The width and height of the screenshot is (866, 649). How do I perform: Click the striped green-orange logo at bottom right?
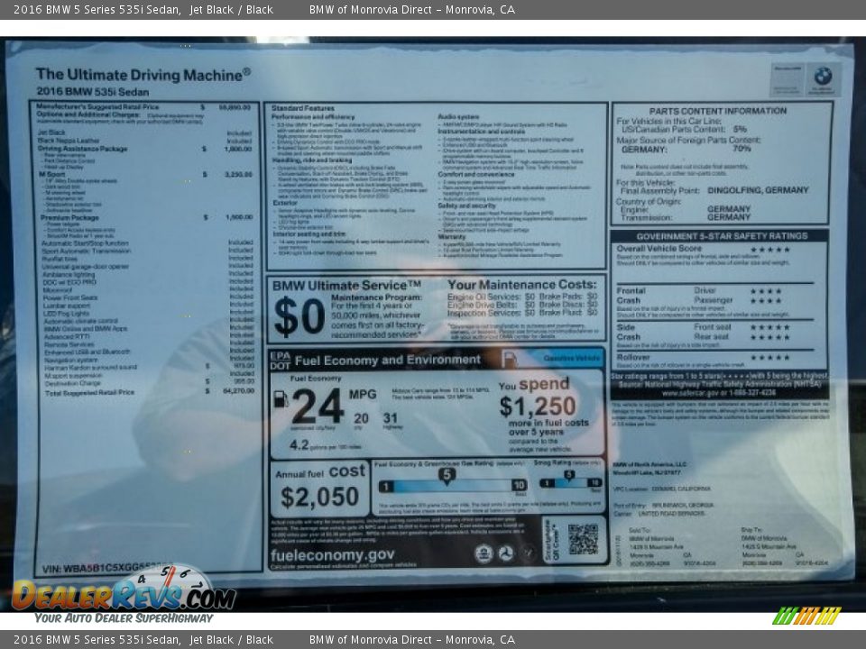click(806, 616)
